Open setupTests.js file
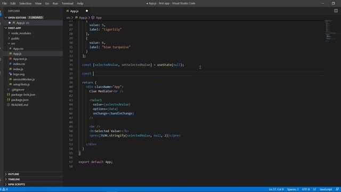 click(21, 84)
